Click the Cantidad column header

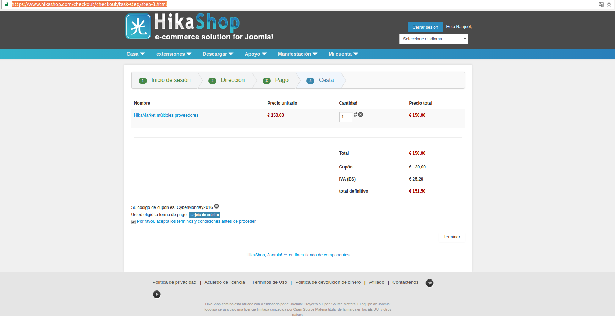[x=348, y=103]
